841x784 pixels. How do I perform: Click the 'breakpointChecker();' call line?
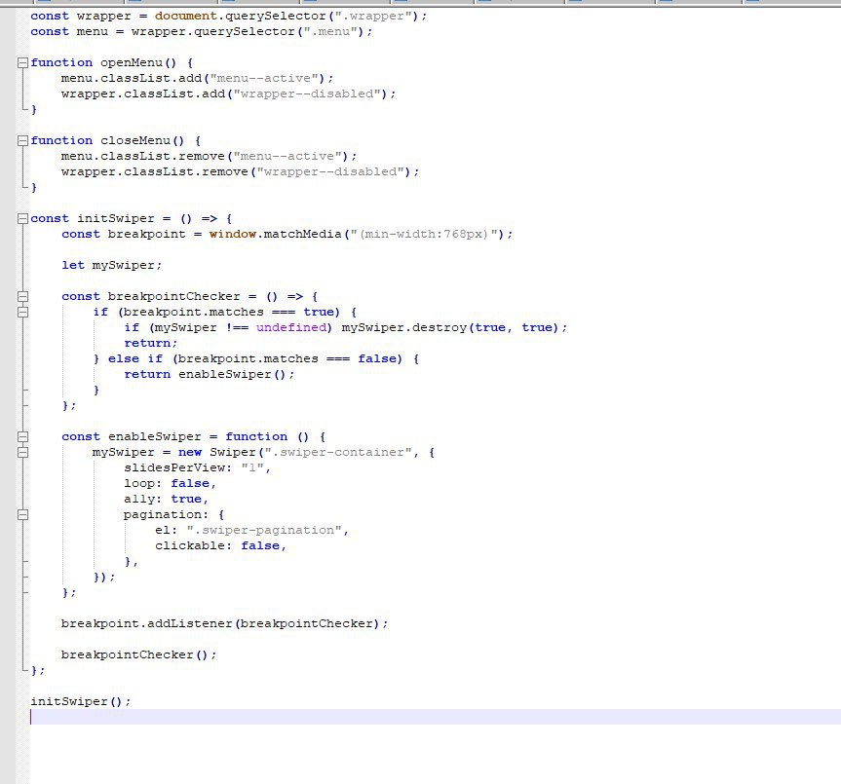[x=139, y=654]
